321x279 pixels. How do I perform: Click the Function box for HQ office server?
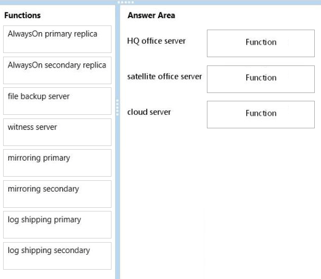click(260, 43)
